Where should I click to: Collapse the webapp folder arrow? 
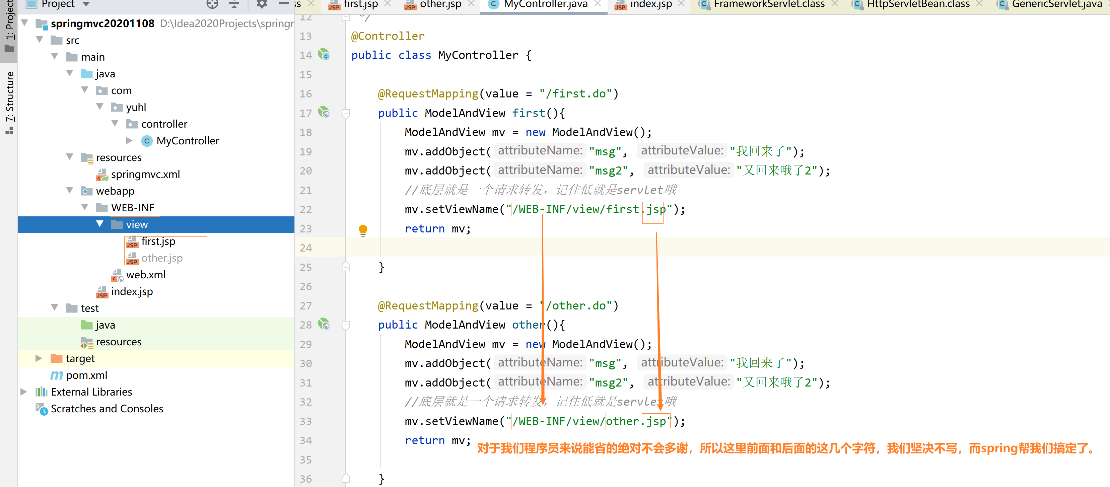pyautogui.click(x=70, y=190)
